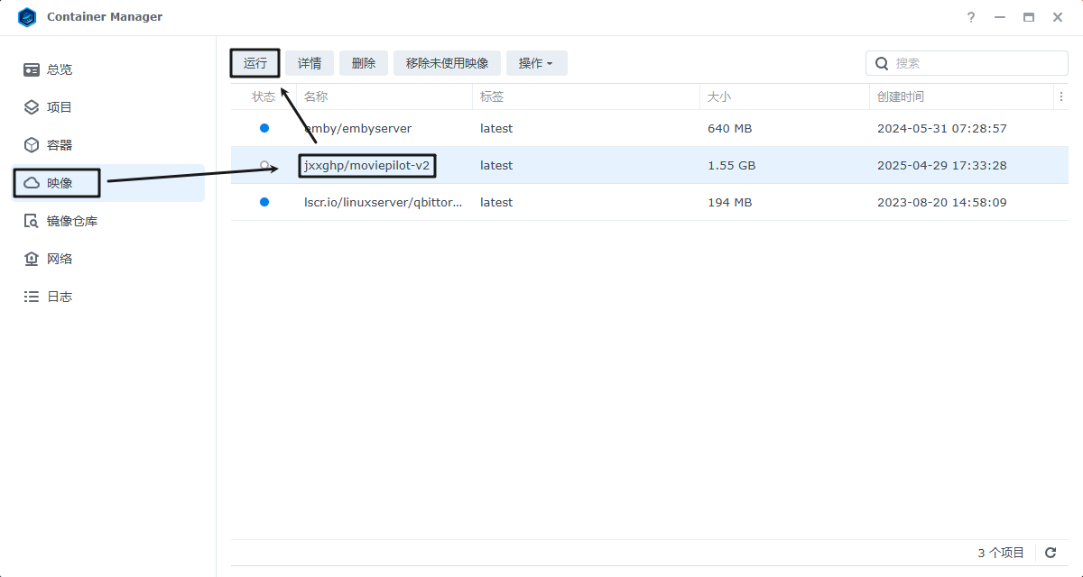Minimize the Container Manager window
The width and height of the screenshot is (1083, 577).
point(1000,17)
